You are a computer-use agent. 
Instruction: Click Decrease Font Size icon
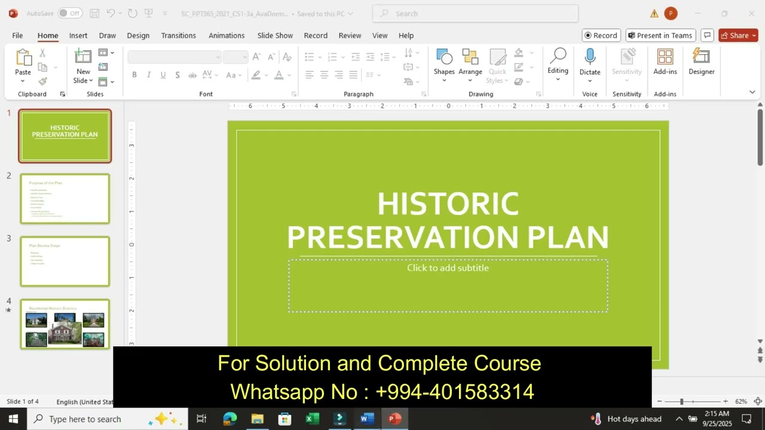(271, 57)
